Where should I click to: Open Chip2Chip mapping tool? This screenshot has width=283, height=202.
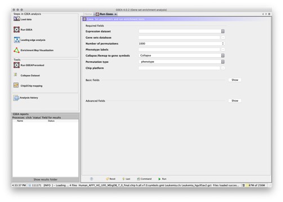pos(28,86)
